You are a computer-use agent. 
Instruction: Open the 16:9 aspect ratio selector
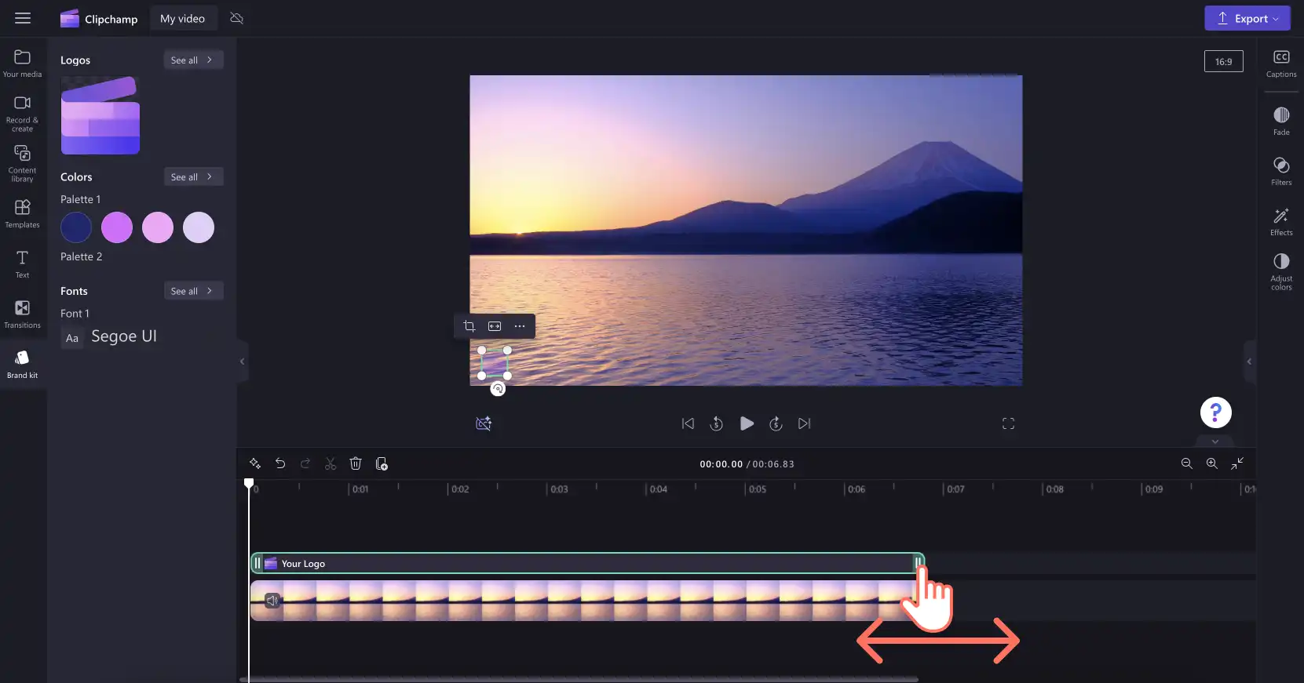(x=1223, y=61)
